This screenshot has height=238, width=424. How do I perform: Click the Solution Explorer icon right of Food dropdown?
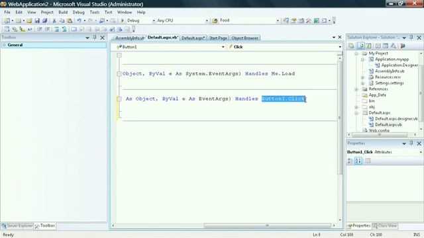pos(286,20)
